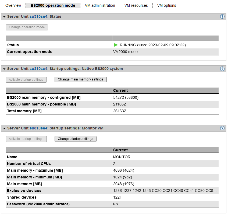Go to the VM resources tab
Viewport: 228px width, 215px height.
tap(136, 5)
